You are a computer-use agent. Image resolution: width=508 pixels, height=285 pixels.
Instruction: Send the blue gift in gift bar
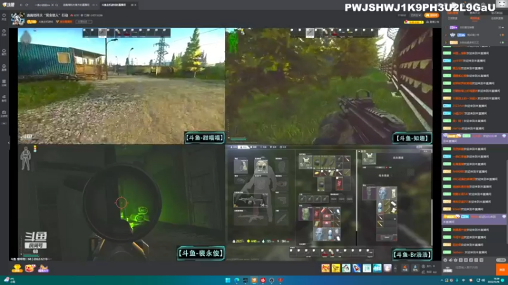377,268
